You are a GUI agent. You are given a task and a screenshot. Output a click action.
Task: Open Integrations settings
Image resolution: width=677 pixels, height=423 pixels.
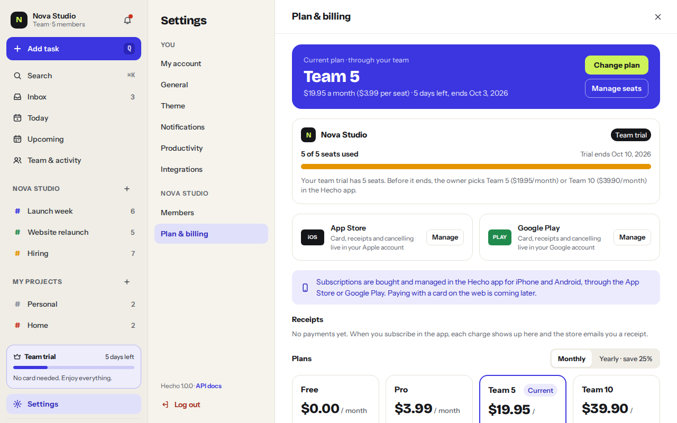click(211, 169)
